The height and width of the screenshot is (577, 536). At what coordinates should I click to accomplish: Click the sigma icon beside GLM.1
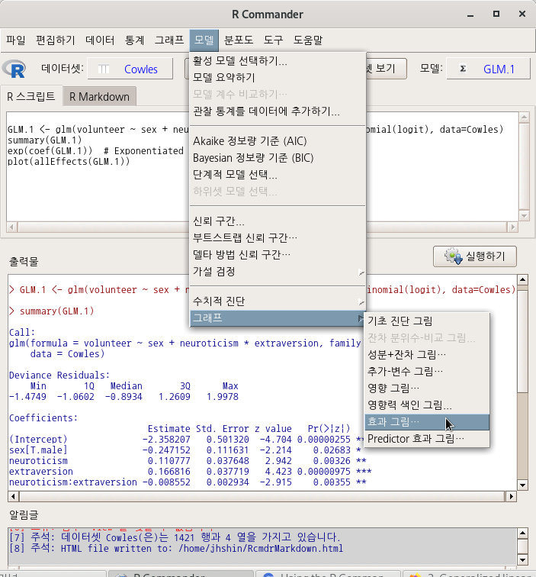pyautogui.click(x=463, y=69)
